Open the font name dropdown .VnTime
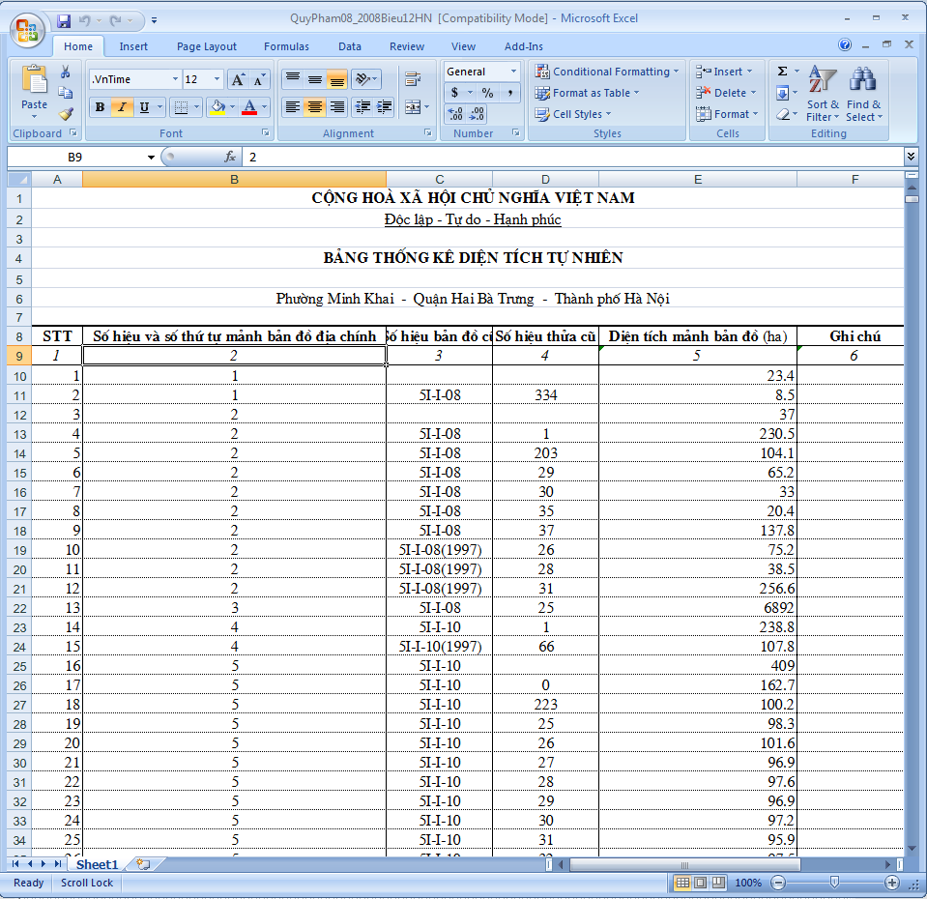Screen dimensions: 927x899 tap(175, 79)
